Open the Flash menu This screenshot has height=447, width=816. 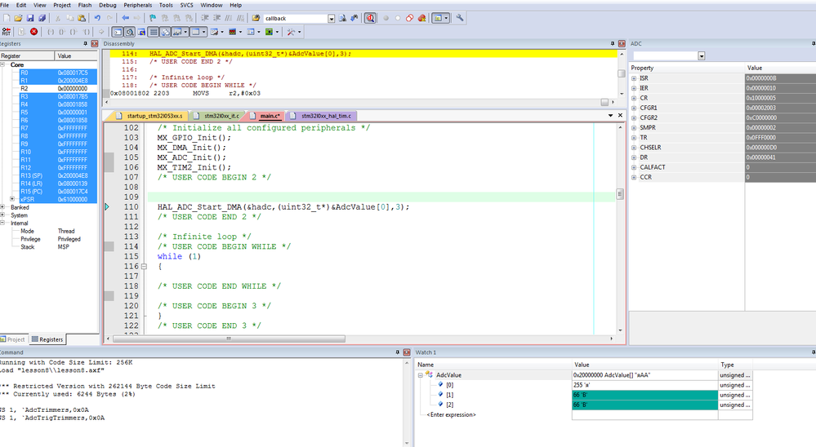[85, 5]
